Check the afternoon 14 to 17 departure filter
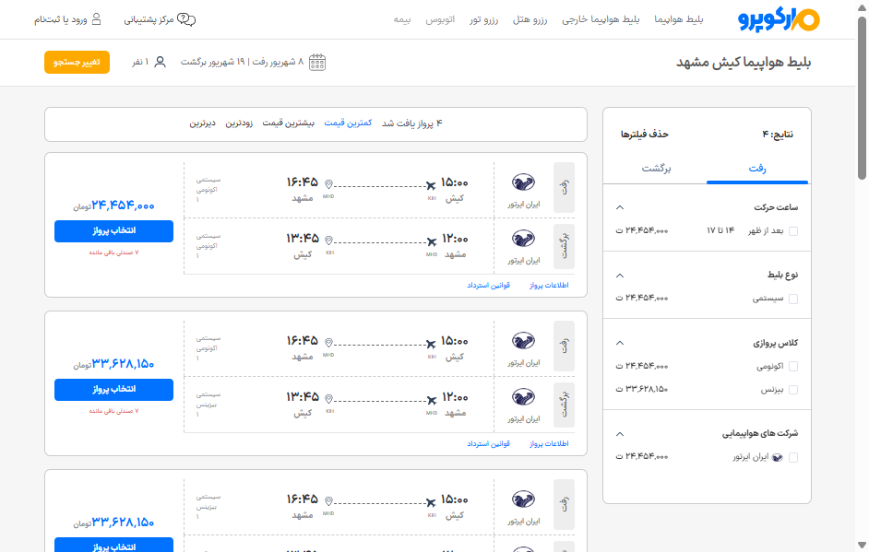 [793, 231]
